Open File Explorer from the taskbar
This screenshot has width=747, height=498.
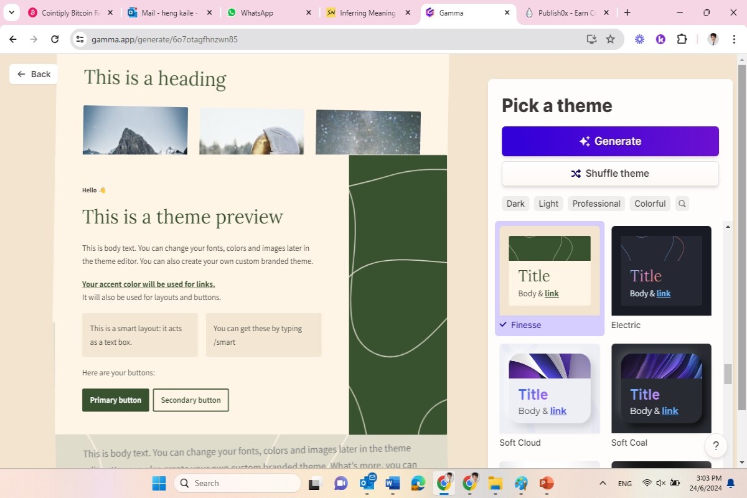(x=495, y=483)
